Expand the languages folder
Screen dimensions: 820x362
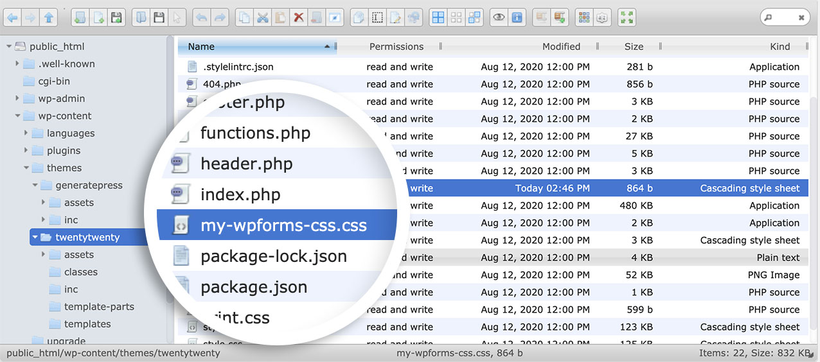point(26,133)
